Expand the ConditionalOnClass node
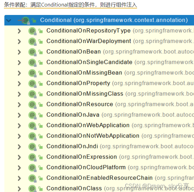Viewport: 194px width, 192px height. coord(19,189)
